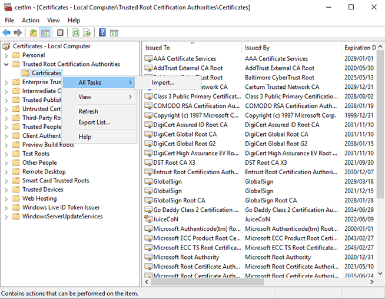Viewport: 385px width, 299px height.
Task: Click the Smart Card Trusted Roots folder icon
Action: [x=16, y=181]
